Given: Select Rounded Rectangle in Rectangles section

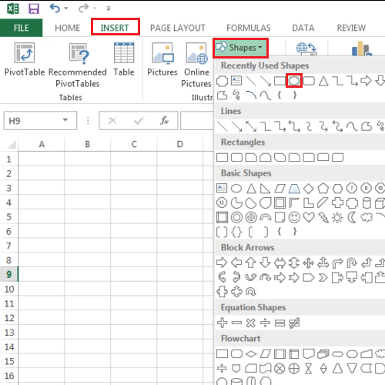Looking at the screenshot, I should click(236, 157).
